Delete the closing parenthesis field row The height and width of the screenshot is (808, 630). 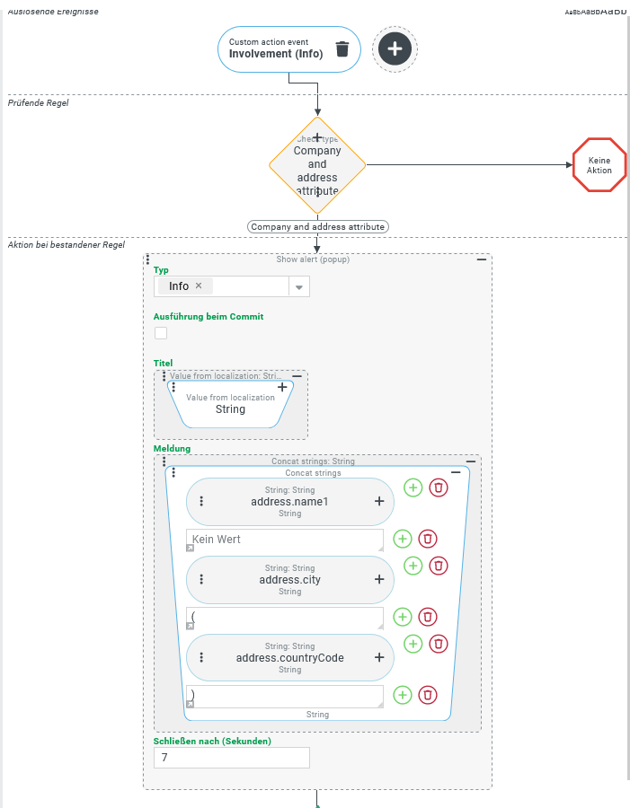pyautogui.click(x=428, y=695)
